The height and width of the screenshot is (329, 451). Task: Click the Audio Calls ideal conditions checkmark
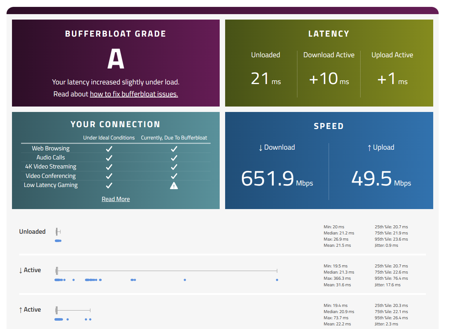(x=109, y=158)
